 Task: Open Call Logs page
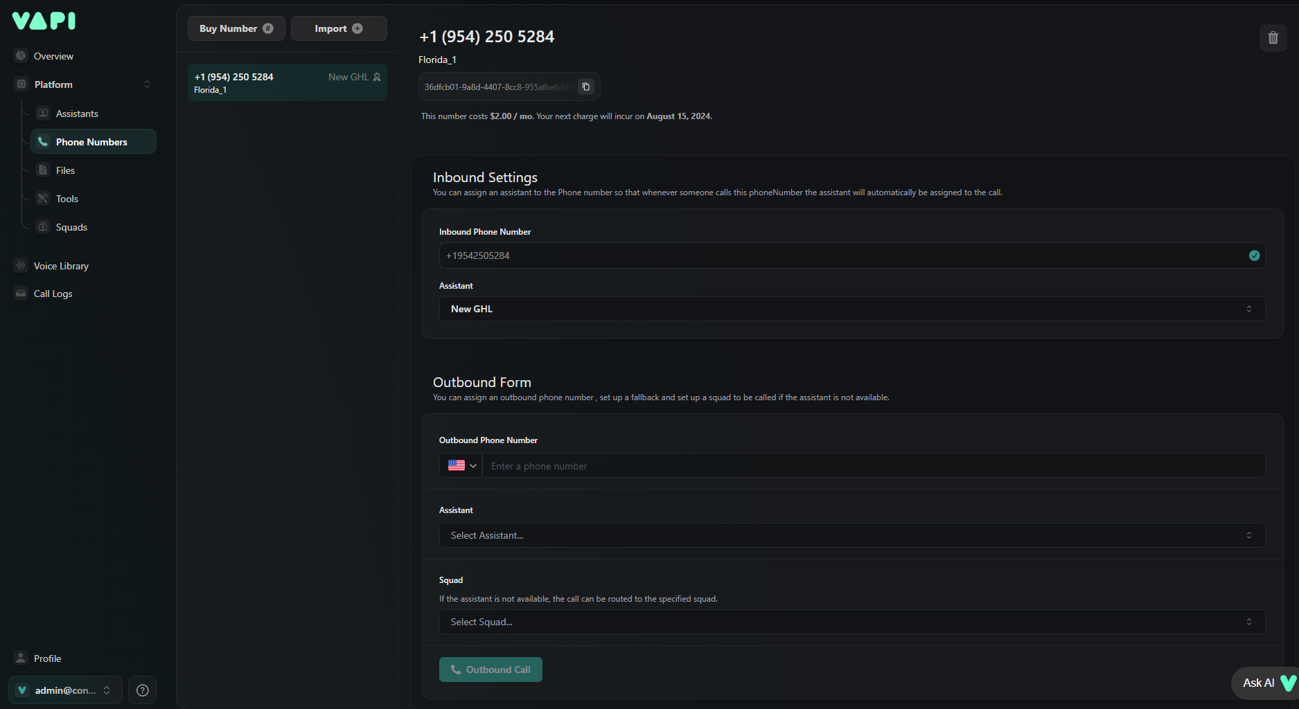[x=53, y=294]
